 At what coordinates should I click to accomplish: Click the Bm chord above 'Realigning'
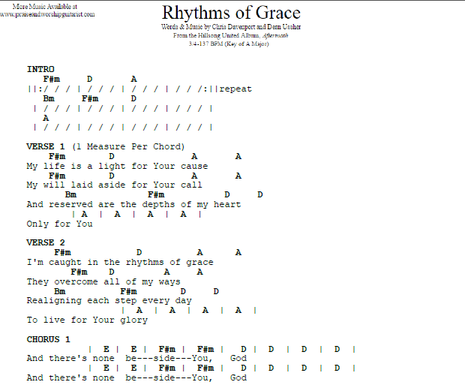(x=59, y=291)
